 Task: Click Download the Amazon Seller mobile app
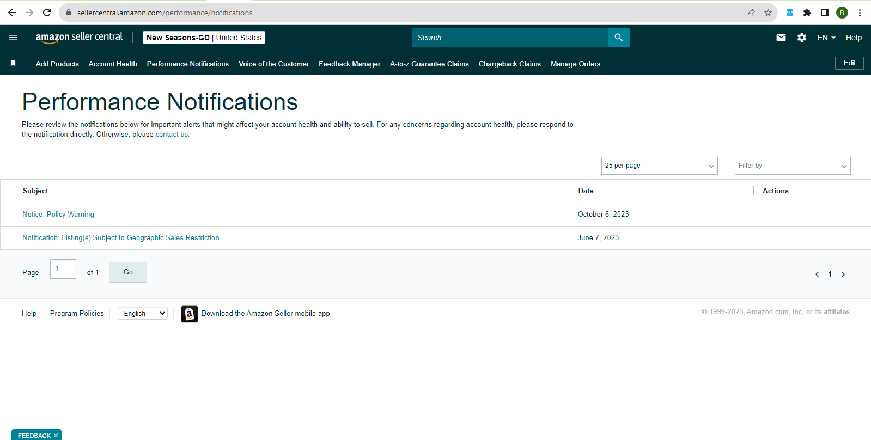265,314
